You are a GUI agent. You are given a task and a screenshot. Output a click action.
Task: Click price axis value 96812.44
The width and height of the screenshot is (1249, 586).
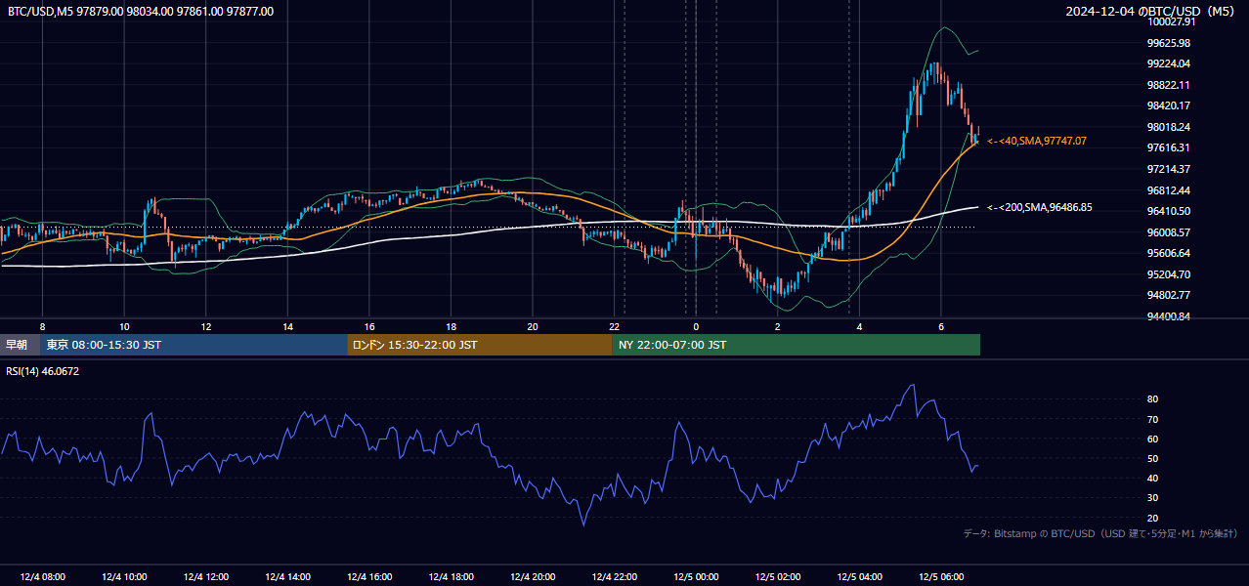point(1169,190)
